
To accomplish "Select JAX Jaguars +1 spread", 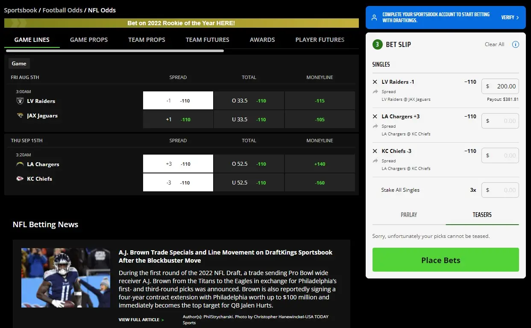I will 178,120.
